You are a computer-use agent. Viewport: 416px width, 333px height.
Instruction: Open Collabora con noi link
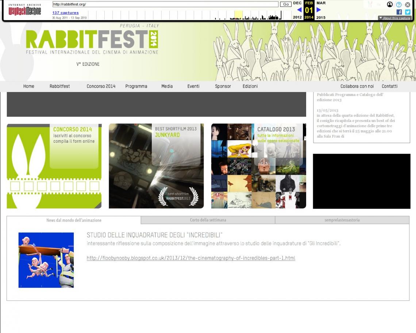coord(357,86)
